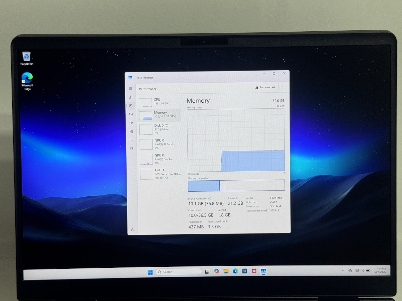402x301 pixels.
Task: Select the NPU 0 Intel AI Boost item
Action: point(160,144)
